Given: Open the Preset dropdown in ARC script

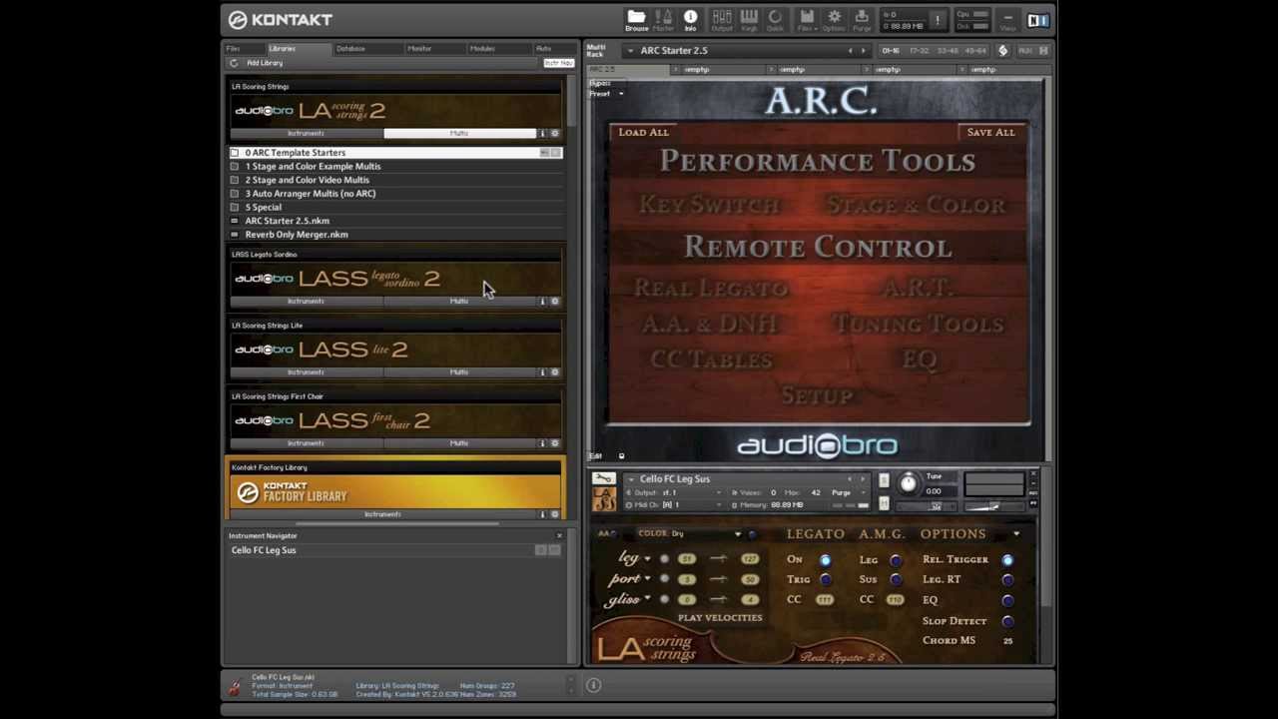Looking at the screenshot, I should coord(620,94).
